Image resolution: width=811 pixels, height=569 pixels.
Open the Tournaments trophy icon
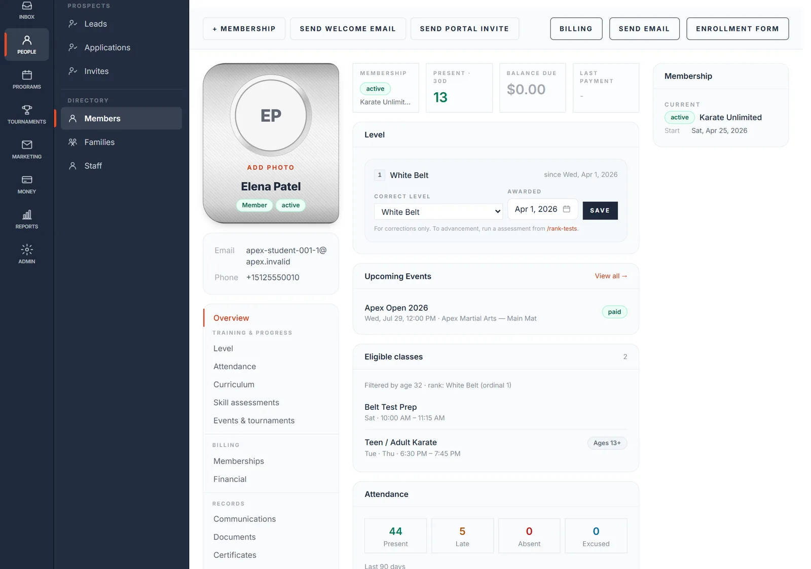27,110
